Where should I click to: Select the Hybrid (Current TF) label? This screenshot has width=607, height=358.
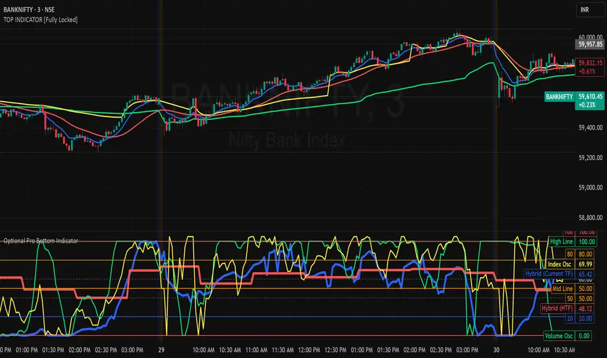pyautogui.click(x=549, y=273)
